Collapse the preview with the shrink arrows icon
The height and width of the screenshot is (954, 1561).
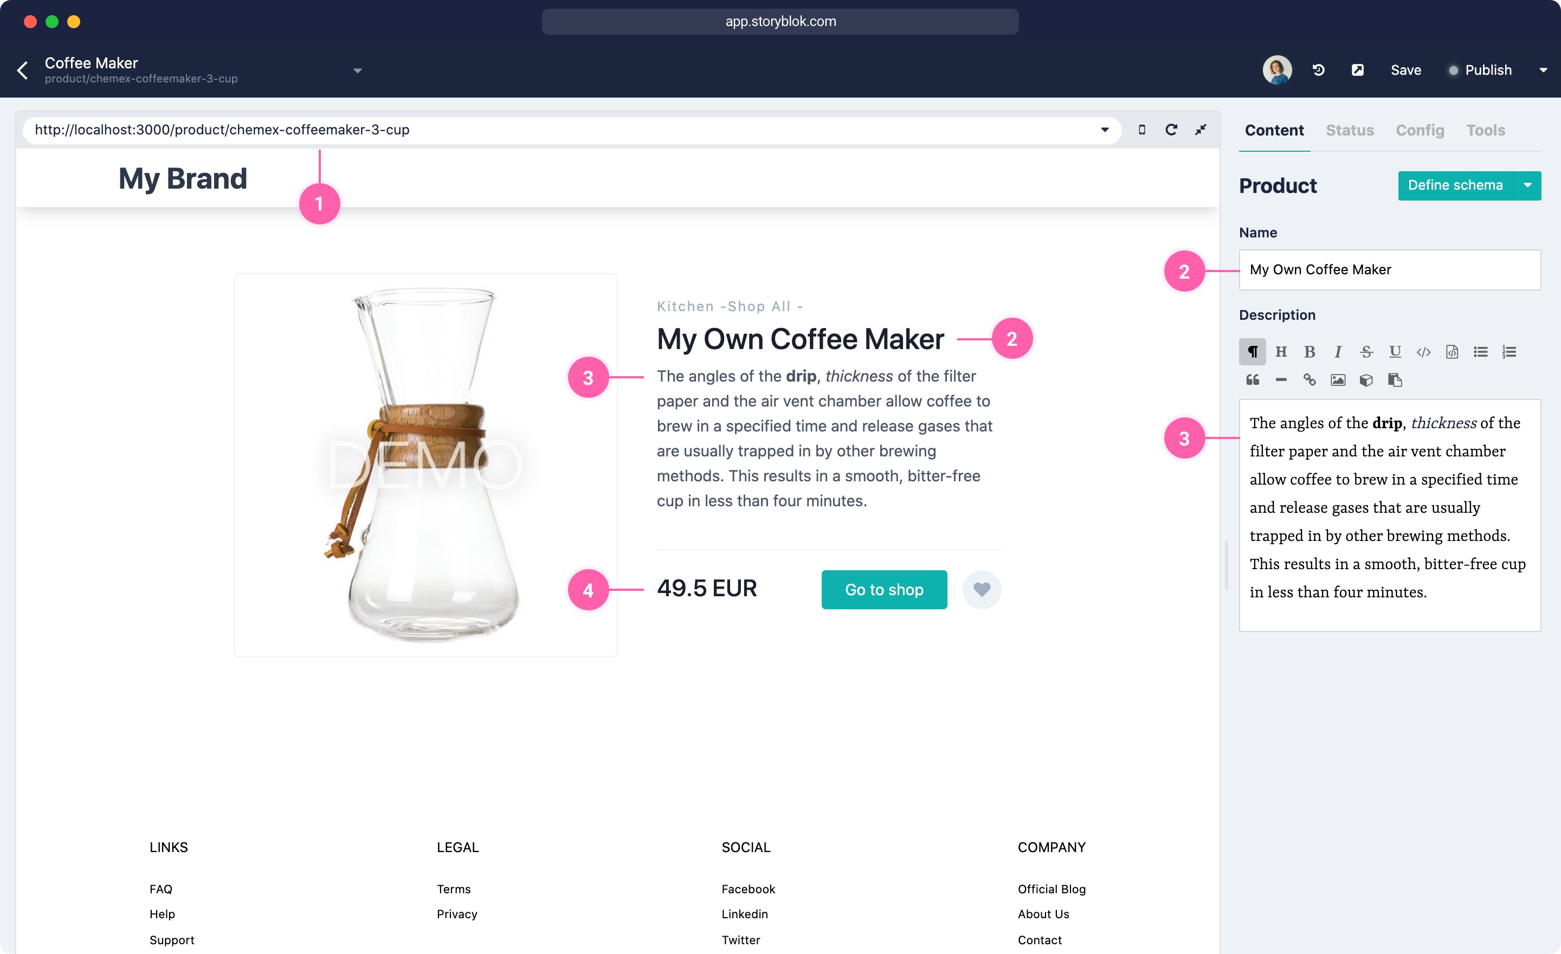tap(1201, 129)
